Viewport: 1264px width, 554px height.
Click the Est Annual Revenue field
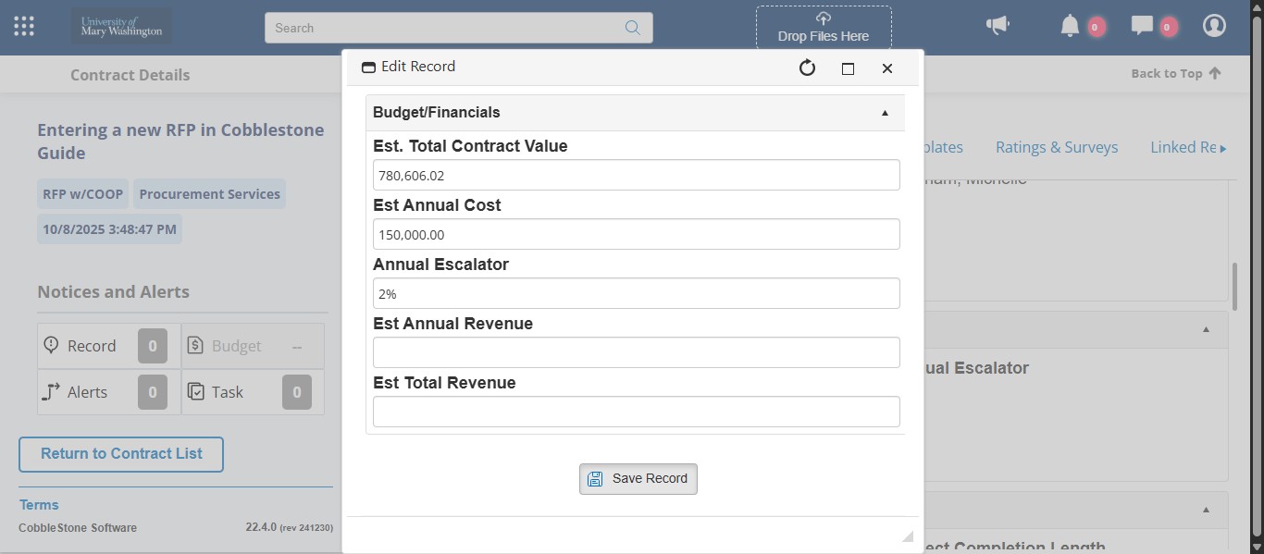tap(636, 352)
